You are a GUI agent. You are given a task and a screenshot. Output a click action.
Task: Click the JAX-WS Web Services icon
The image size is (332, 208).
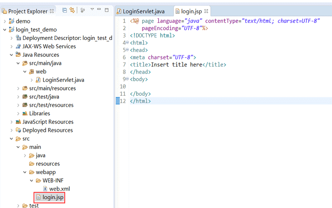(x=18, y=46)
